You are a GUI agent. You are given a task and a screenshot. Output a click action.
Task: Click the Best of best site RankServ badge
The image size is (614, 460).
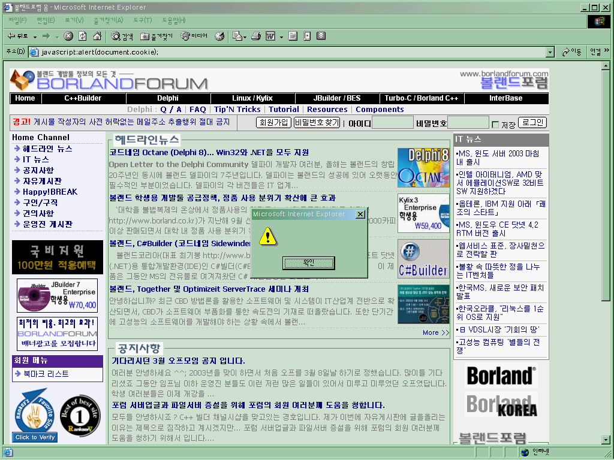tap(80, 416)
